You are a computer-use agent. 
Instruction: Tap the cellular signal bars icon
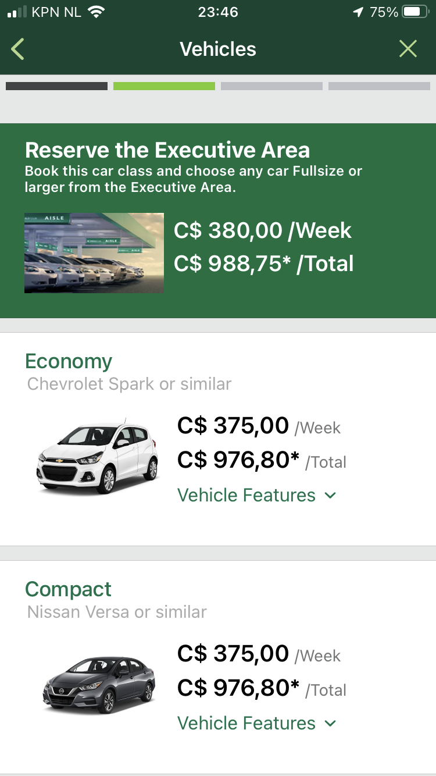[x=17, y=12]
